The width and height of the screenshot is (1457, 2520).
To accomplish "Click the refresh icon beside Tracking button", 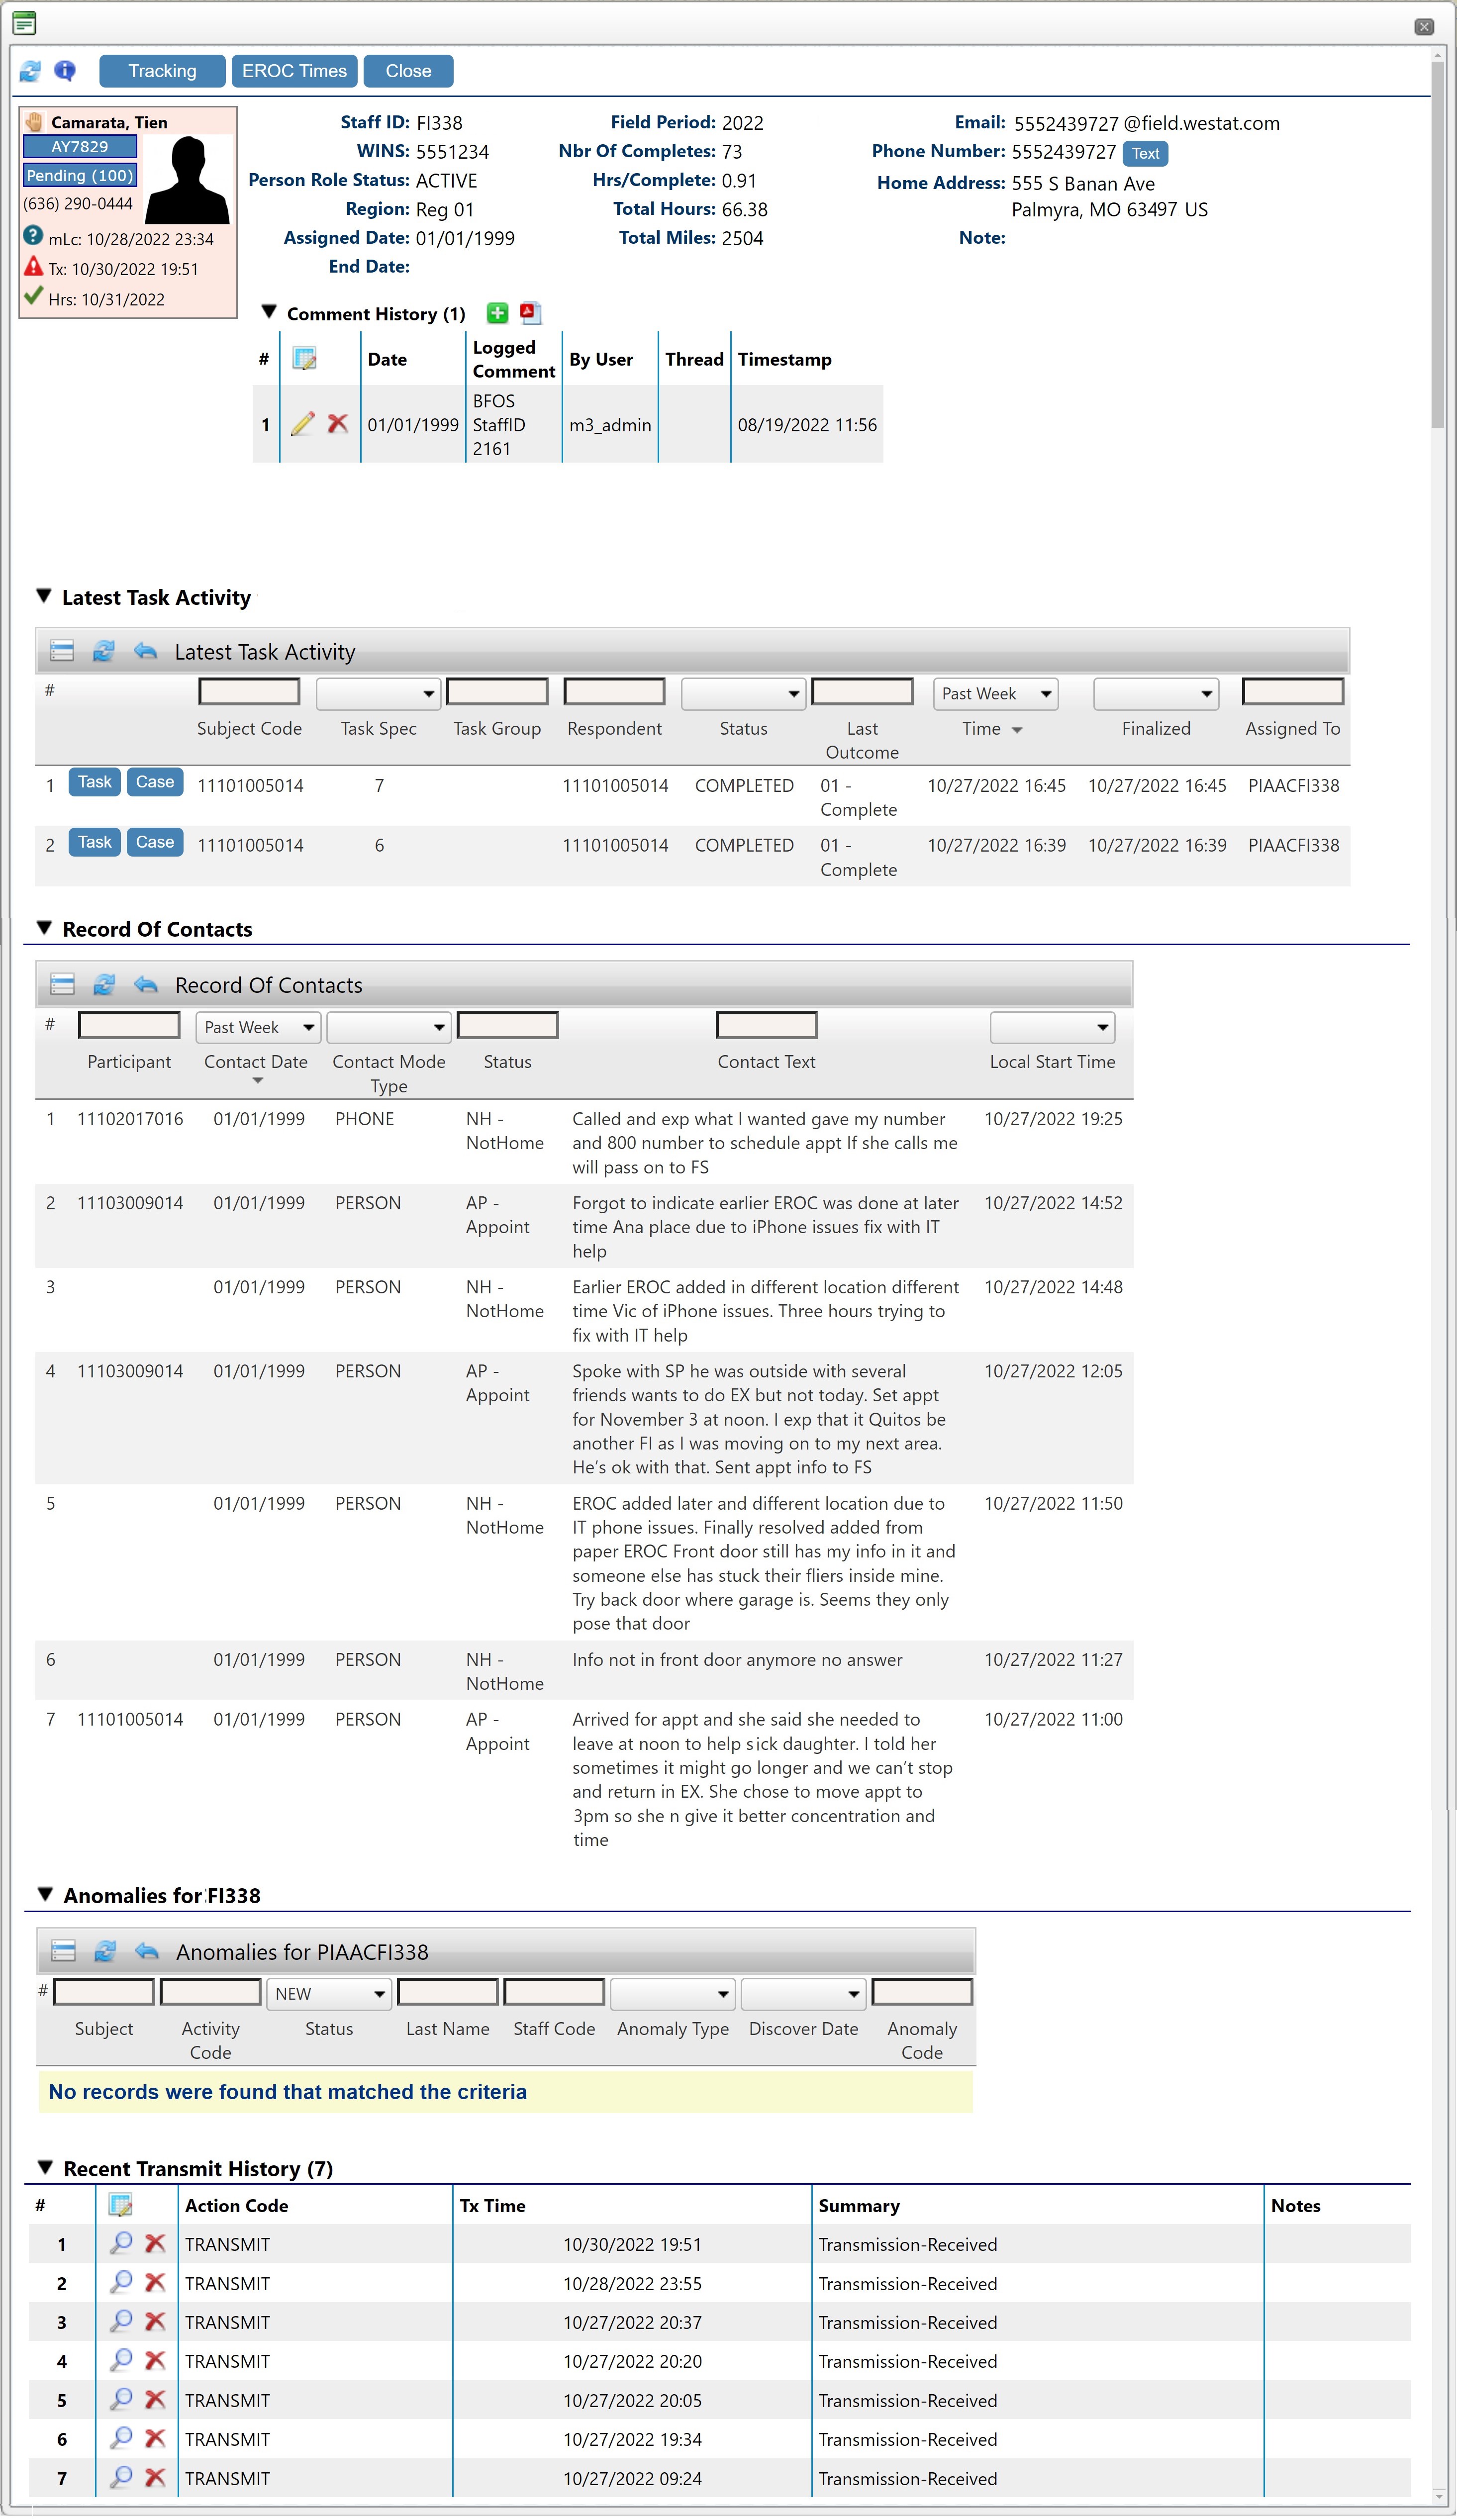I will (x=30, y=71).
